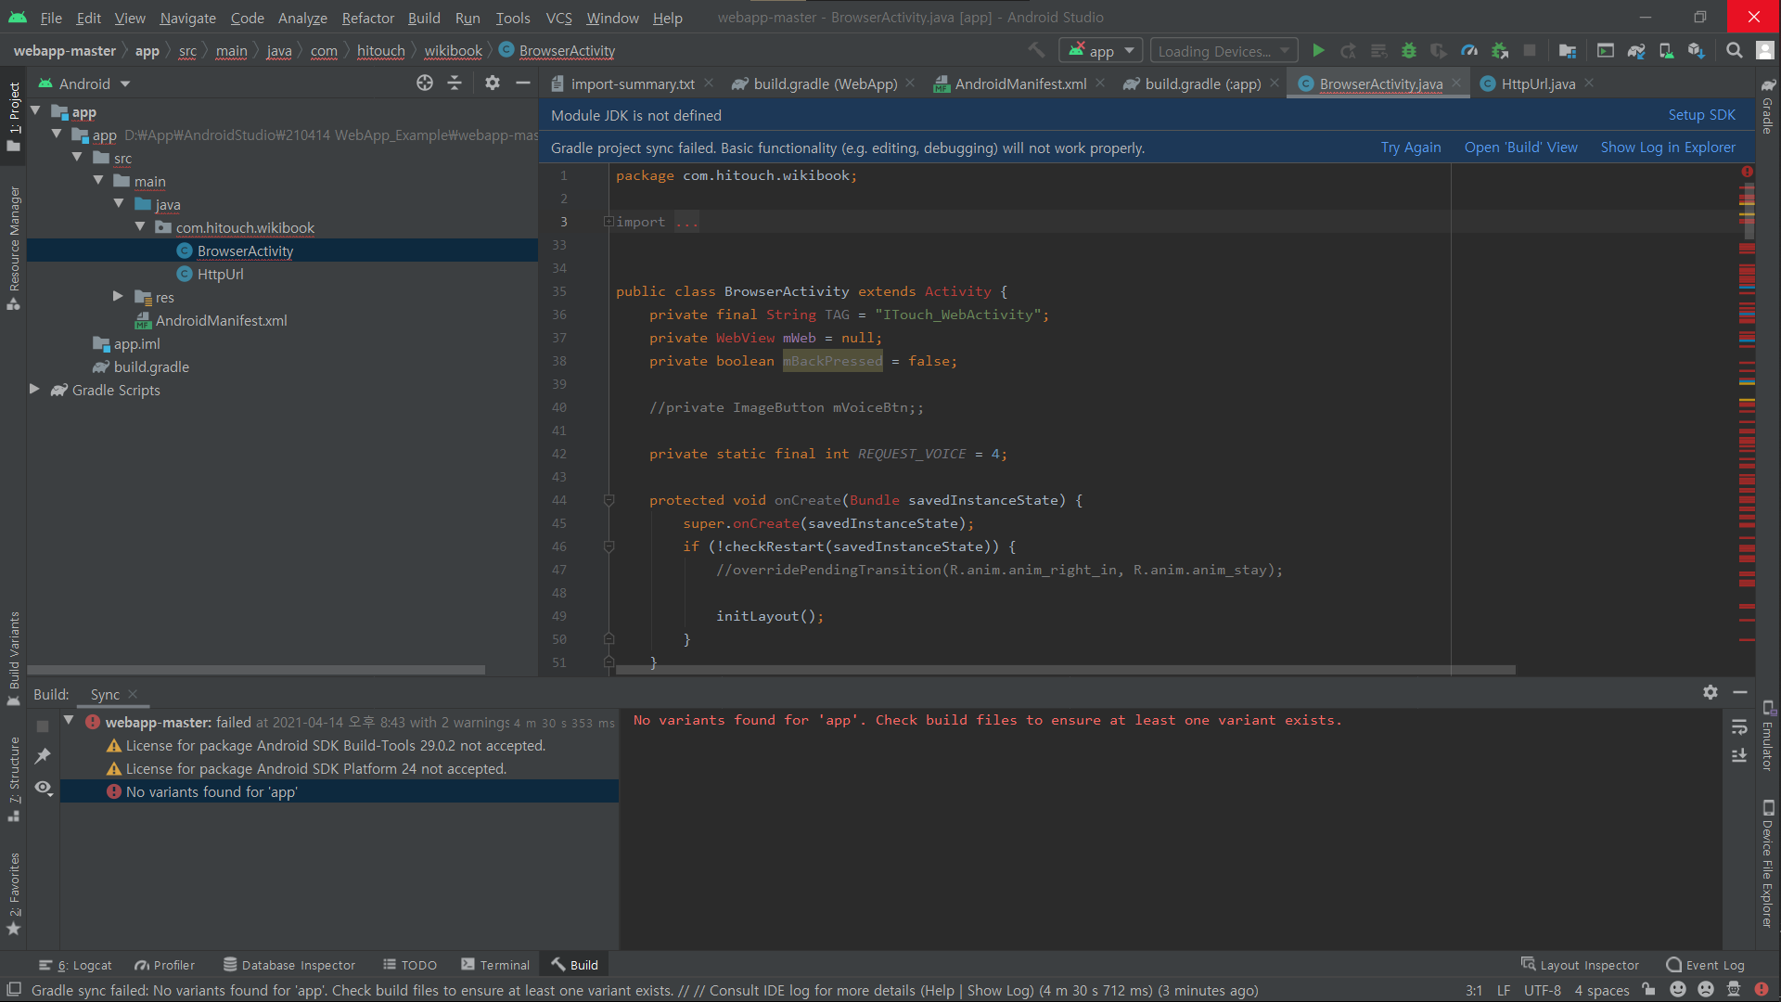Open the Profile app gauge icon

(x=1469, y=51)
